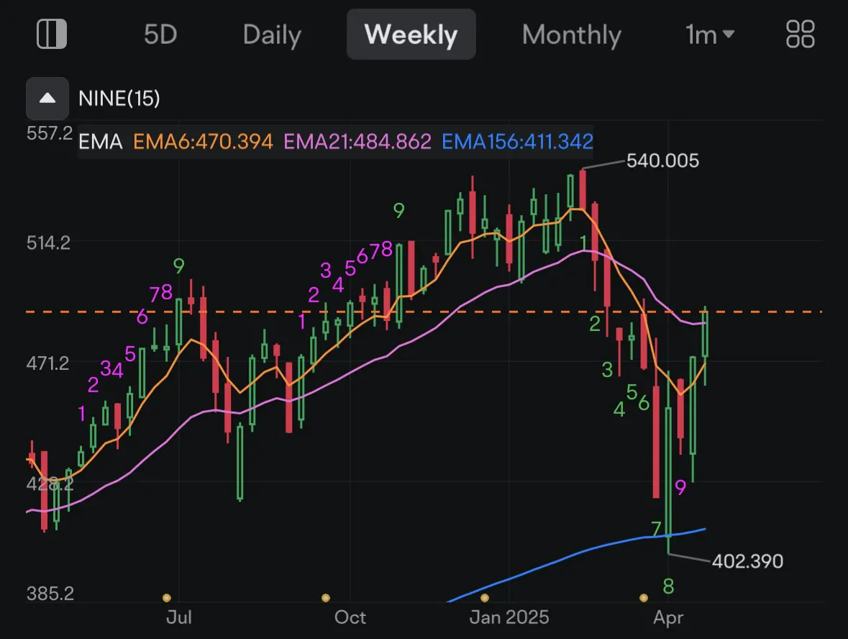Select the EMA6:470.394 value
This screenshot has width=848, height=639.
coord(203,142)
